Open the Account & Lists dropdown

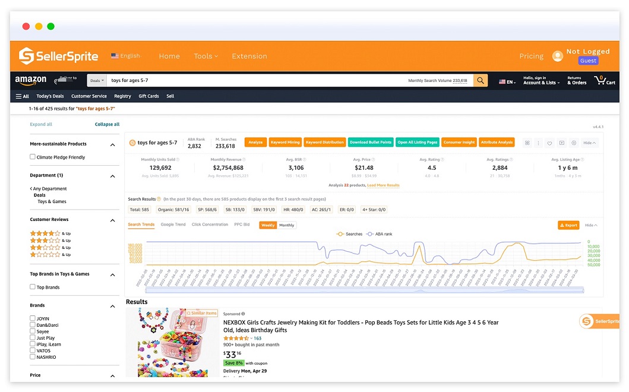(541, 81)
